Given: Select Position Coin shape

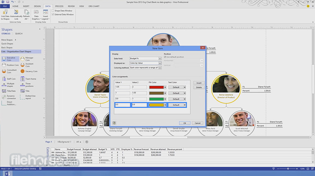Looking at the screenshot, I should point(10,65).
